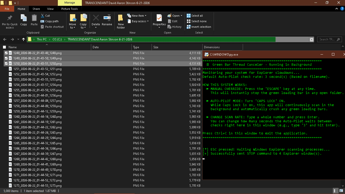This screenshot has height=194, width=345.
Task: Open the File menu
Action: (x=7, y=9)
